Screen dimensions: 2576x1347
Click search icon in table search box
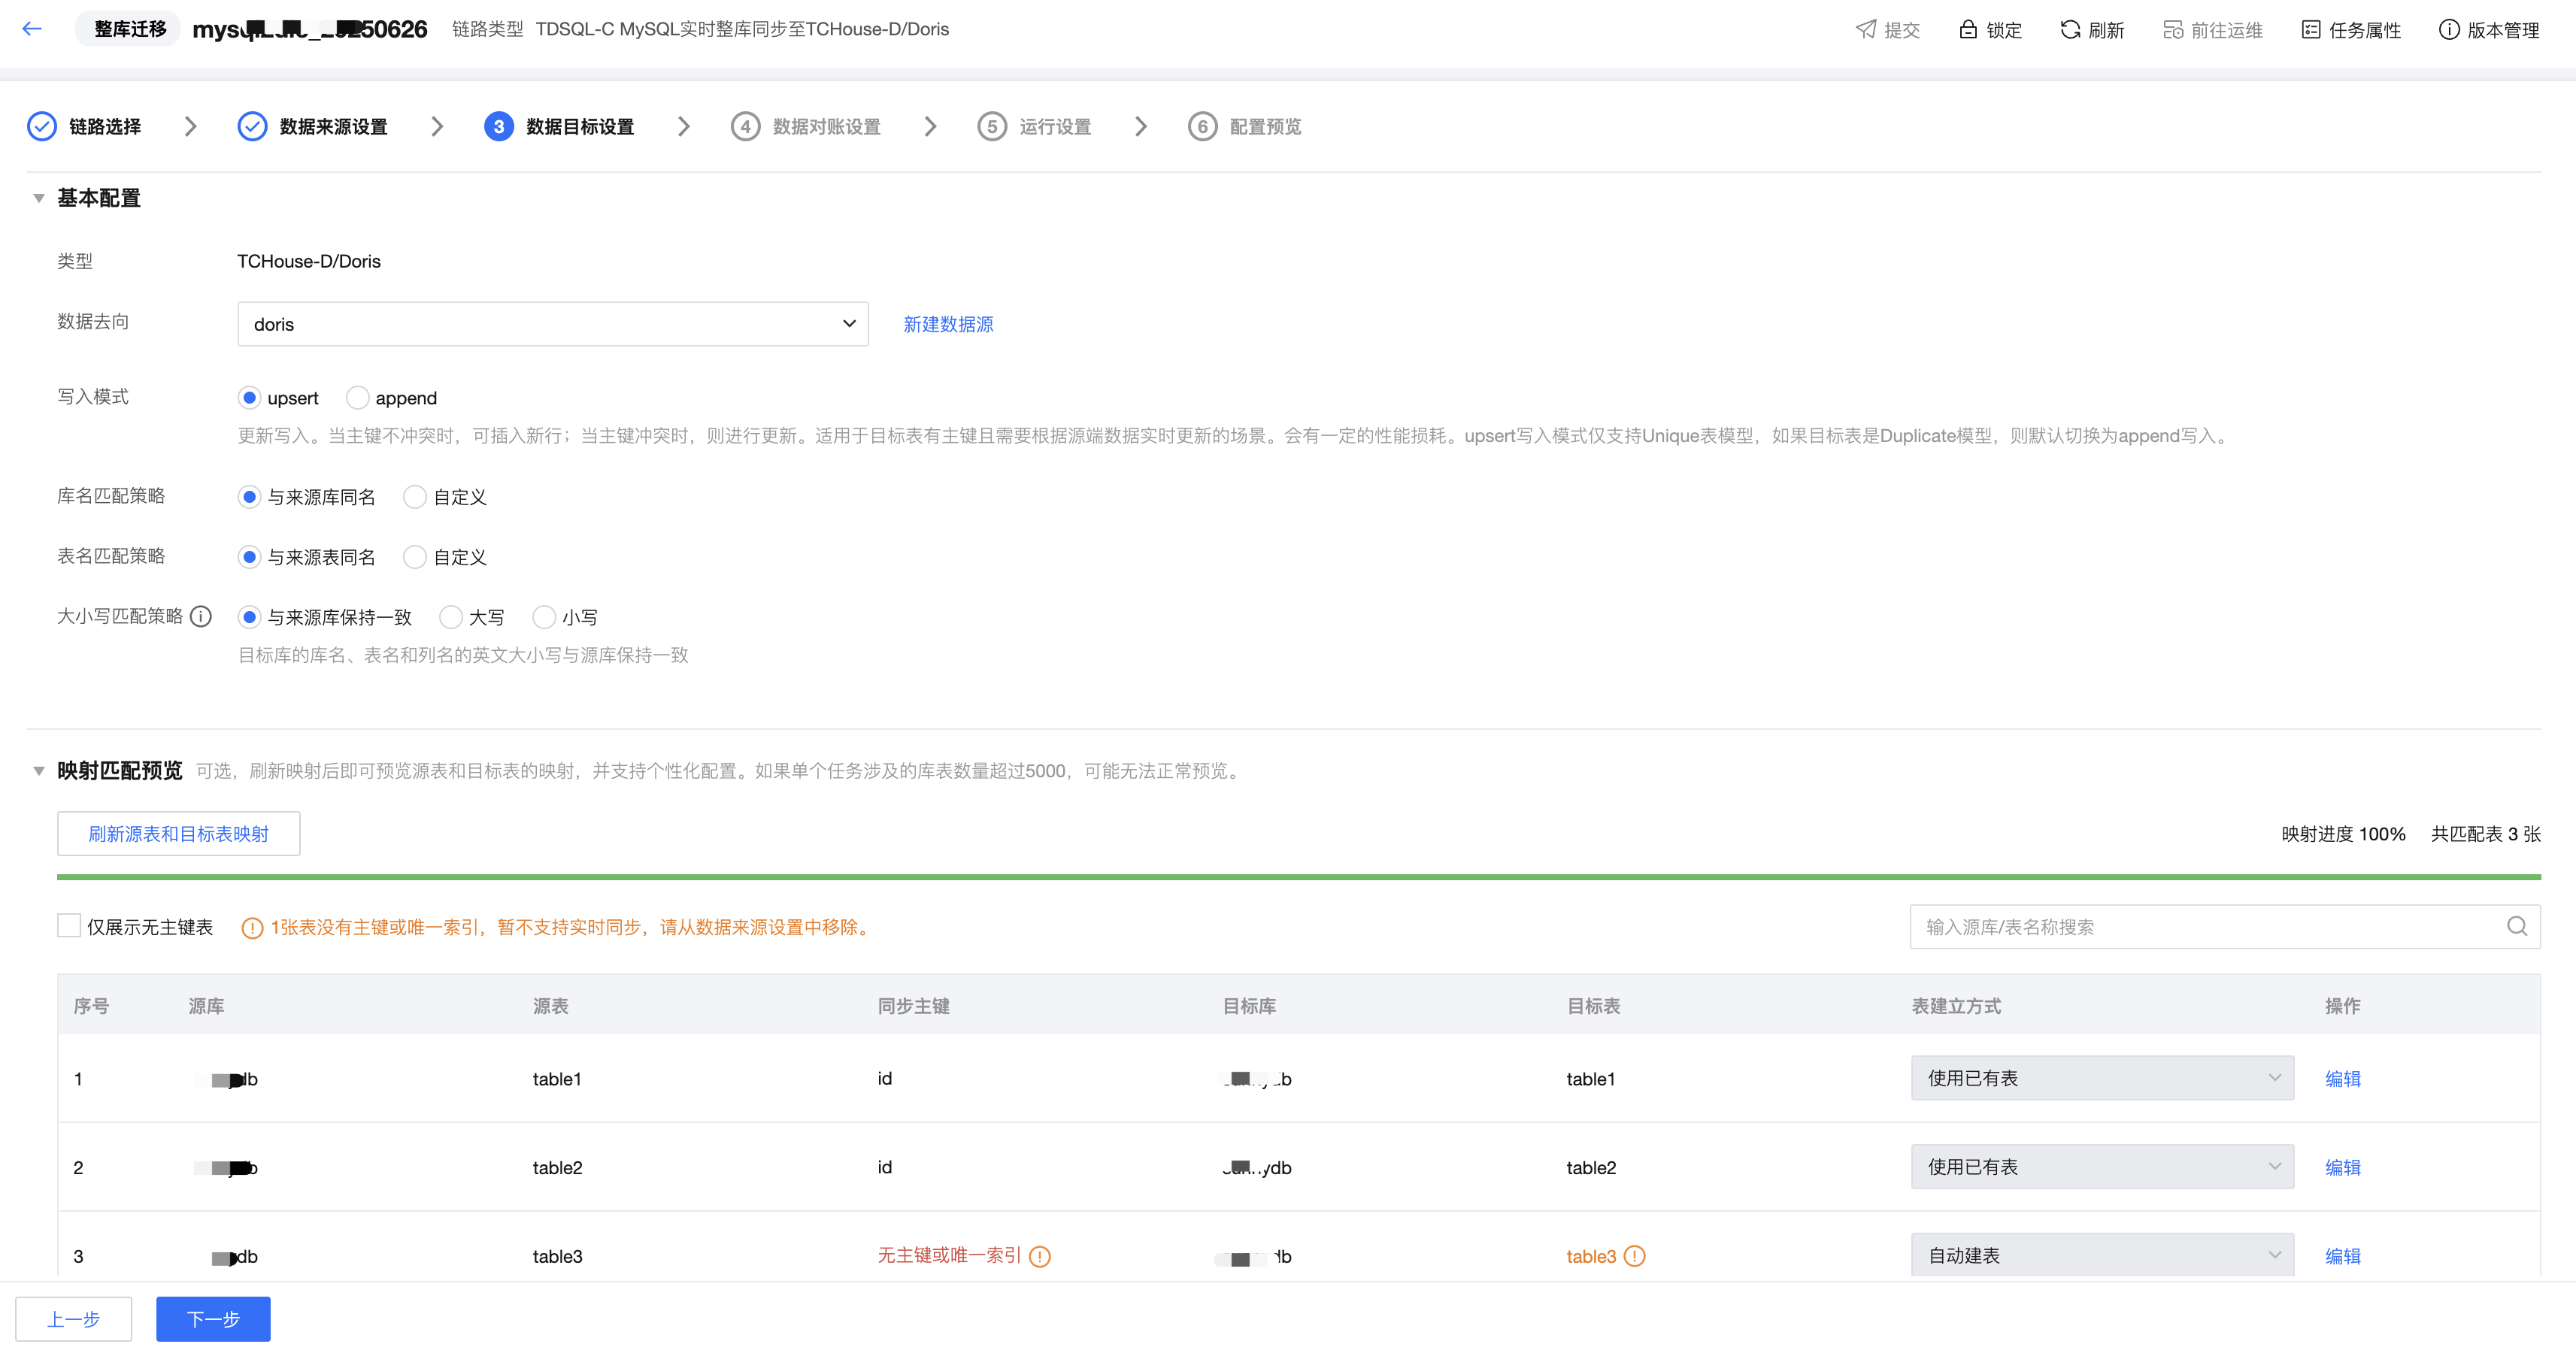2517,926
